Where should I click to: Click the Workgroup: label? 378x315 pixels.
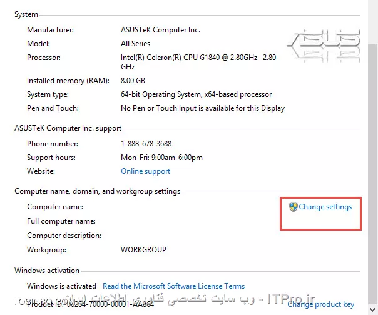click(46, 250)
